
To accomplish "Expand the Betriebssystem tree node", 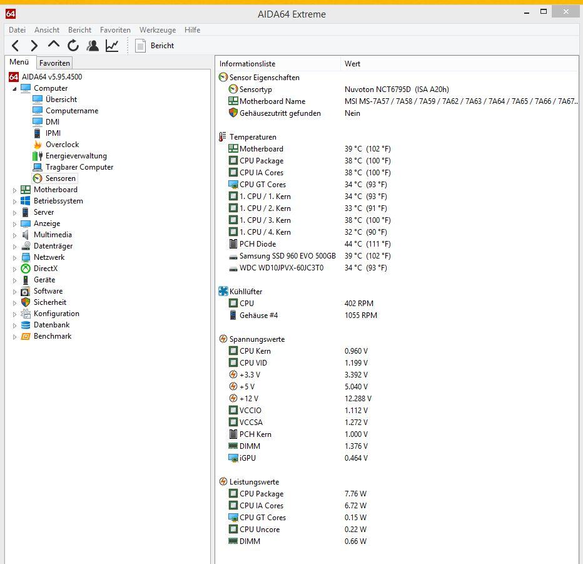I will coord(14,202).
